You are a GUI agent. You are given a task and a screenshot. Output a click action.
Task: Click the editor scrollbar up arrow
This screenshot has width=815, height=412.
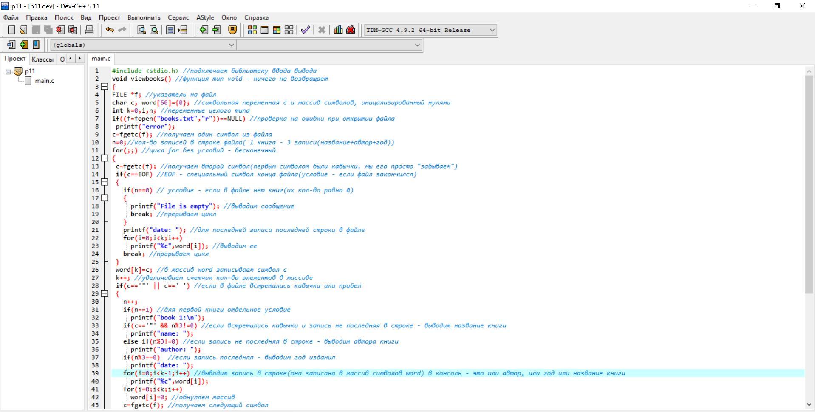click(809, 71)
